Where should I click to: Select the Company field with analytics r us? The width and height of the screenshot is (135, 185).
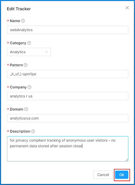click(x=68, y=96)
